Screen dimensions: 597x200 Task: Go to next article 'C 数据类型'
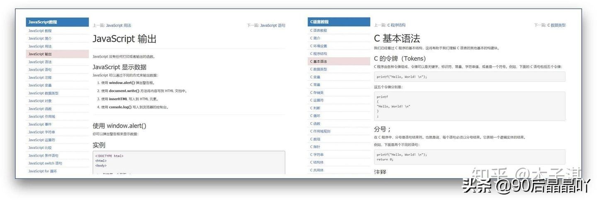(x=556, y=25)
